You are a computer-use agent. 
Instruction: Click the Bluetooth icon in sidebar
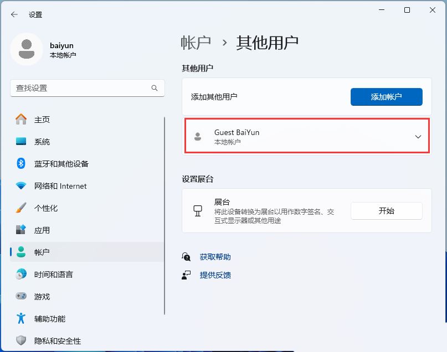pos(21,163)
